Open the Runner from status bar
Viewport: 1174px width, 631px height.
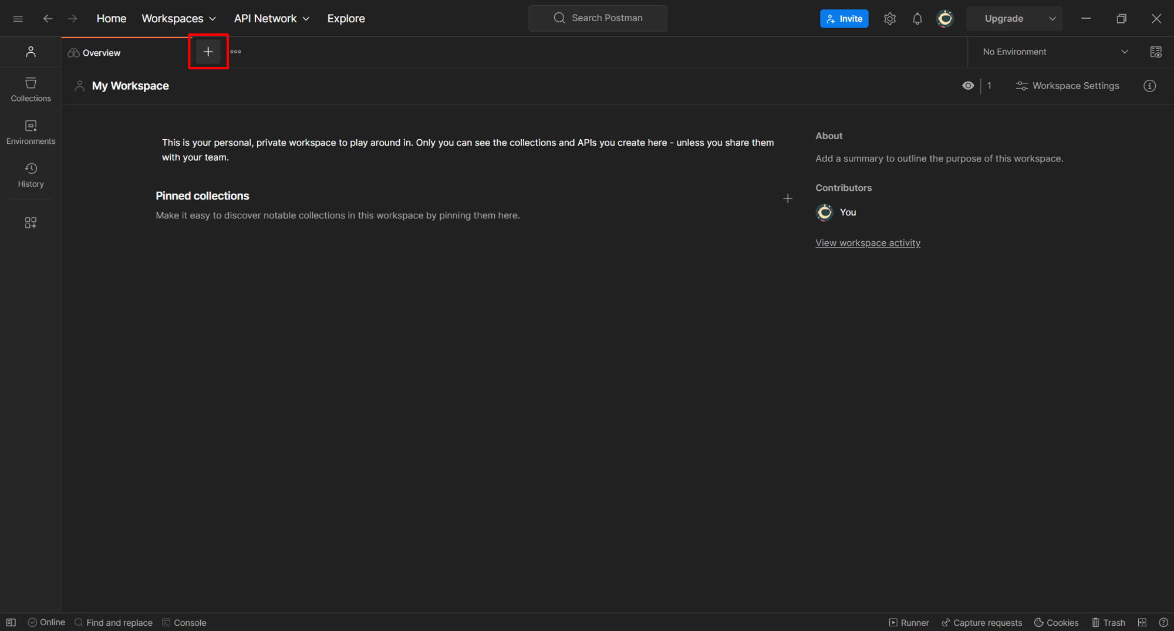909,622
